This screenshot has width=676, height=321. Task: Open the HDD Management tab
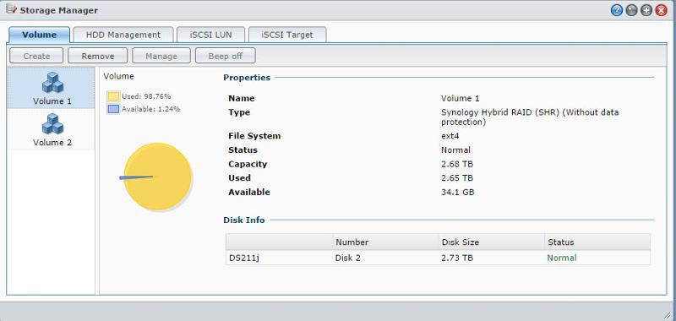pos(123,35)
